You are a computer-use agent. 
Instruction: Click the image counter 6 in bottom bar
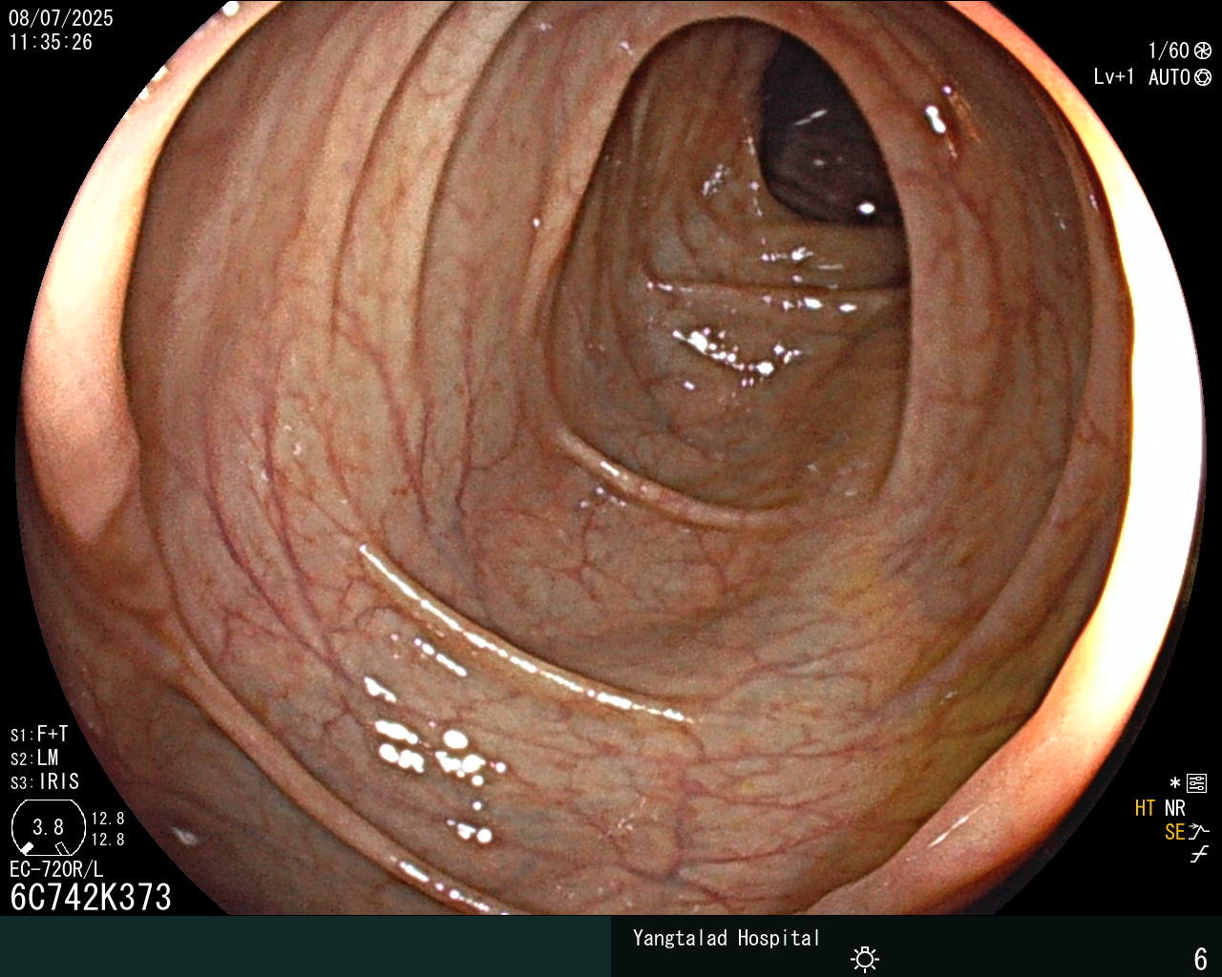(x=1201, y=958)
